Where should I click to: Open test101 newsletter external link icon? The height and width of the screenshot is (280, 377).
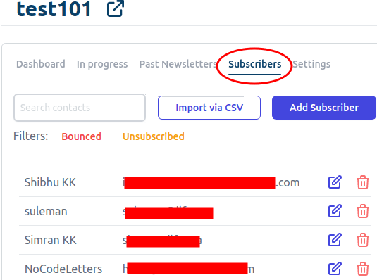coord(116,8)
